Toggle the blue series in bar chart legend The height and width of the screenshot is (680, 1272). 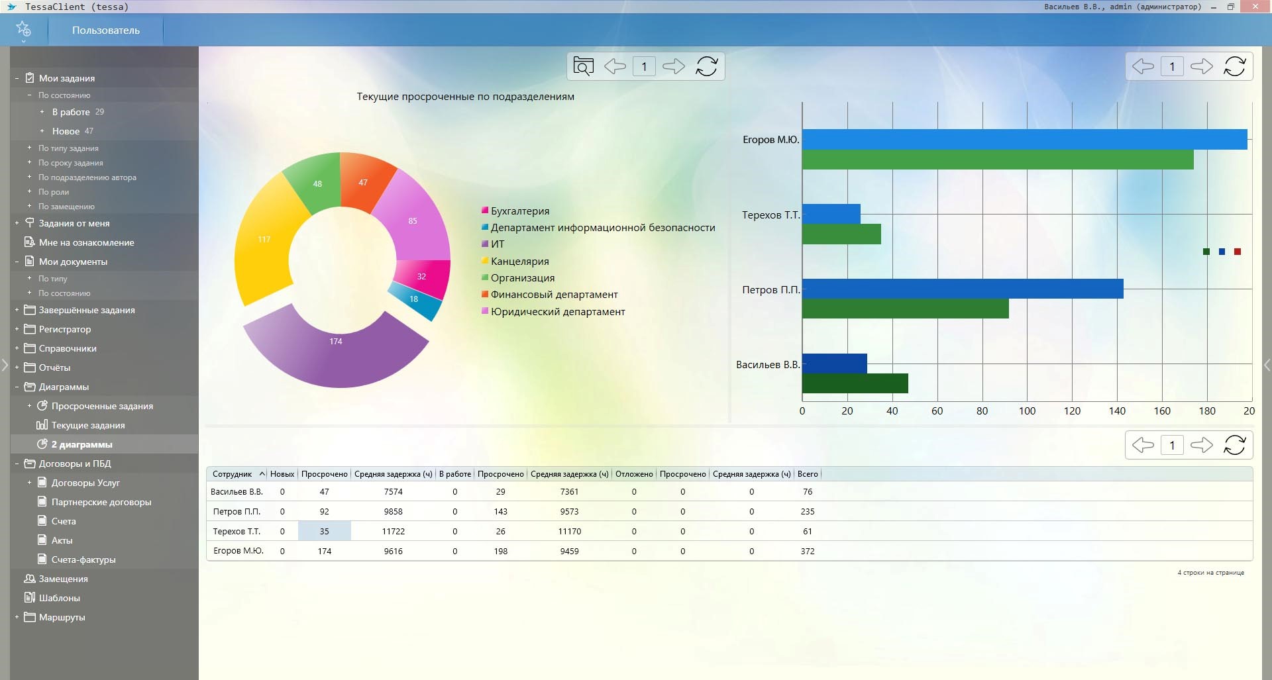point(1222,252)
